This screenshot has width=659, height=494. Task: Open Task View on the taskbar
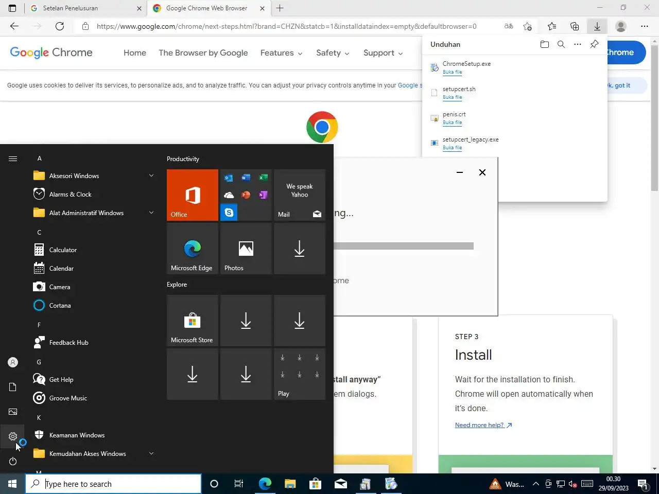(239, 484)
